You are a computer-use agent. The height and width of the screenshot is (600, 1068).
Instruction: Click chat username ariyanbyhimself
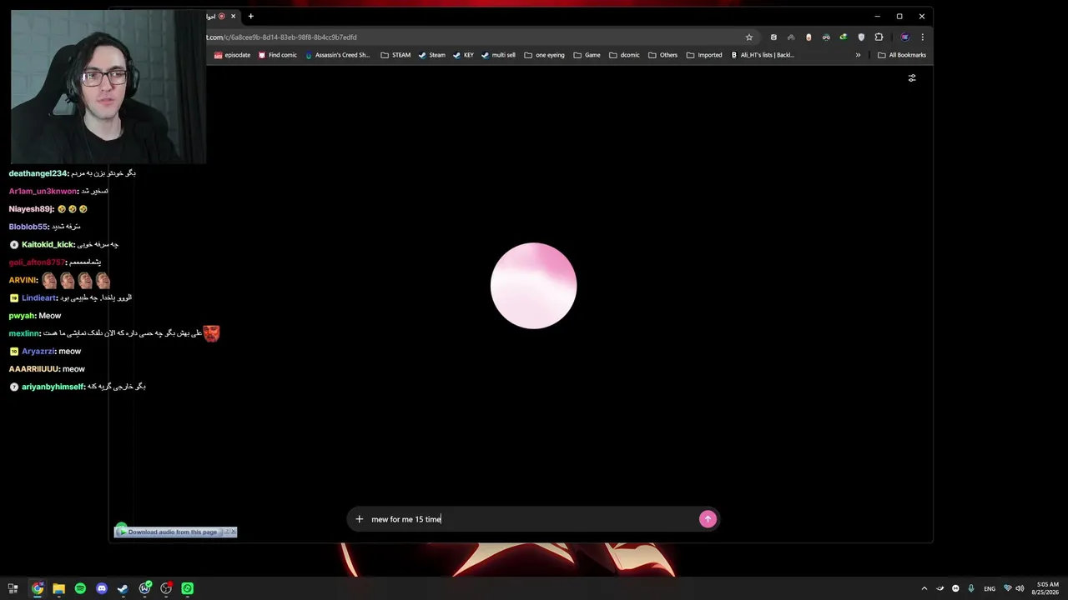tap(53, 387)
